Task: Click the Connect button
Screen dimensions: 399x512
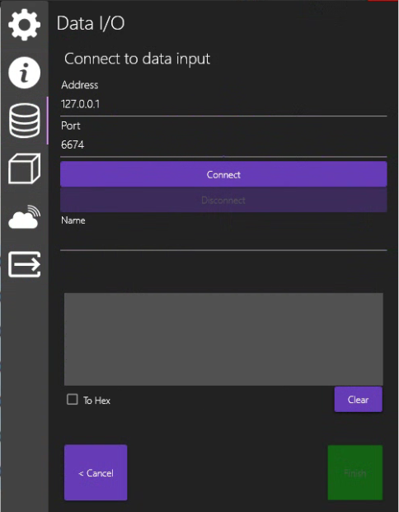Action: click(x=223, y=174)
